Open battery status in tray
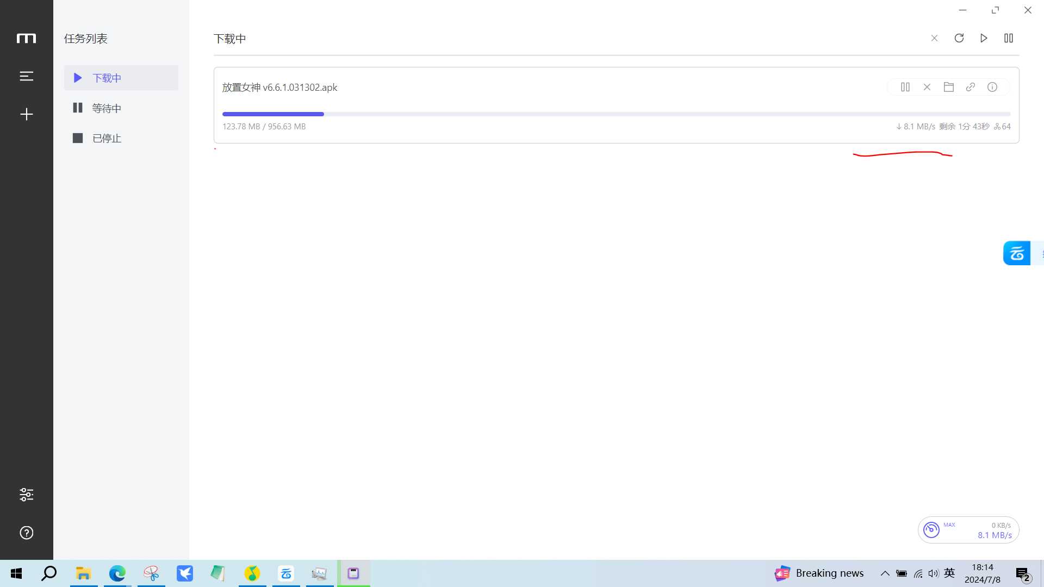Screen dimensions: 1044x587 (x=902, y=573)
